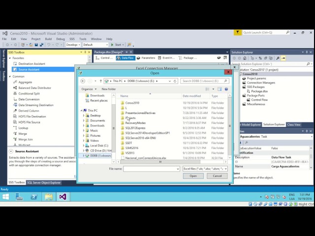
Task: Click the Home icon in Solution Explorer
Action: pos(245,58)
